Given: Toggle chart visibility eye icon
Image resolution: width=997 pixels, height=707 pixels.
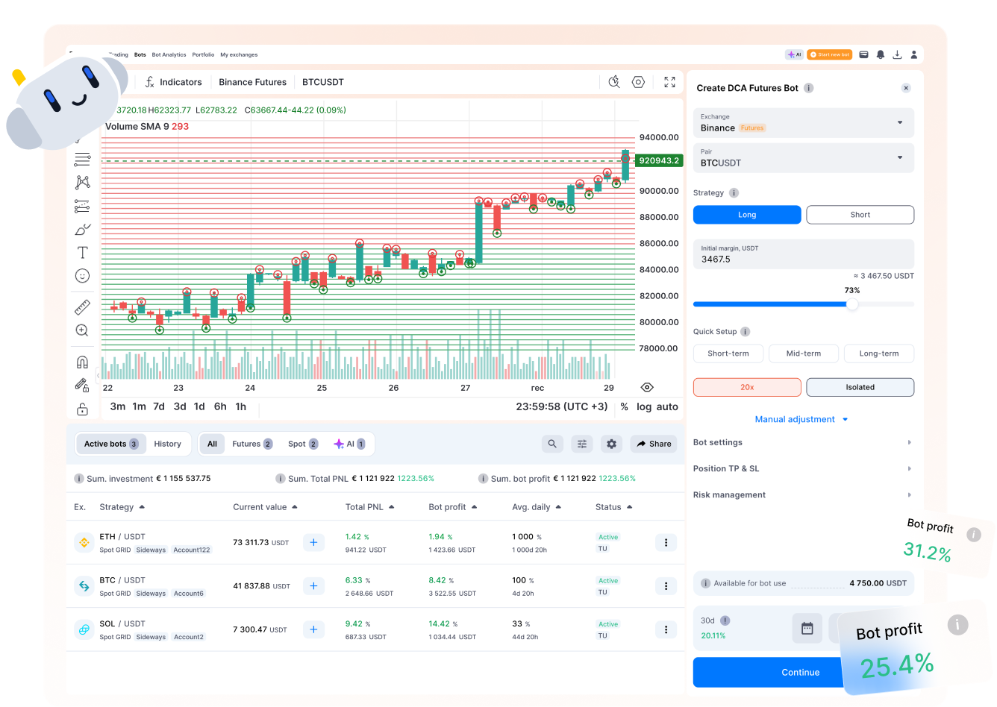Looking at the screenshot, I should (647, 387).
